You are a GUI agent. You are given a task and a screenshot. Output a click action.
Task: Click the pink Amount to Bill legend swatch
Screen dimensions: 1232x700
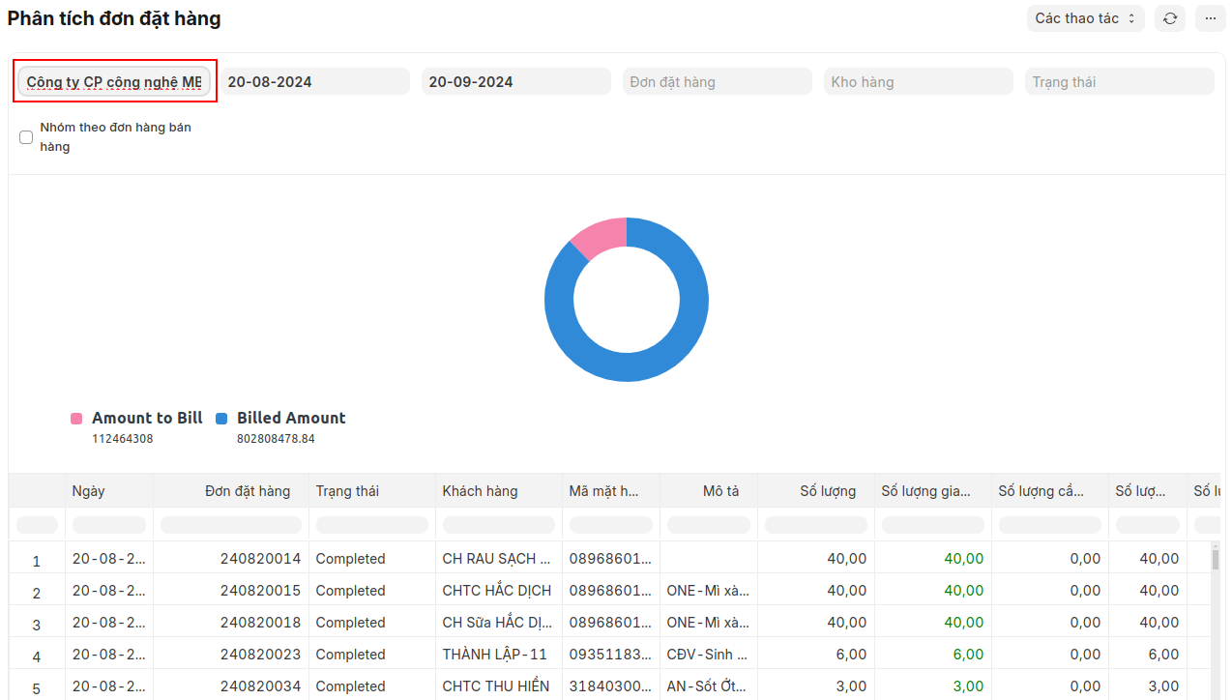(x=76, y=419)
